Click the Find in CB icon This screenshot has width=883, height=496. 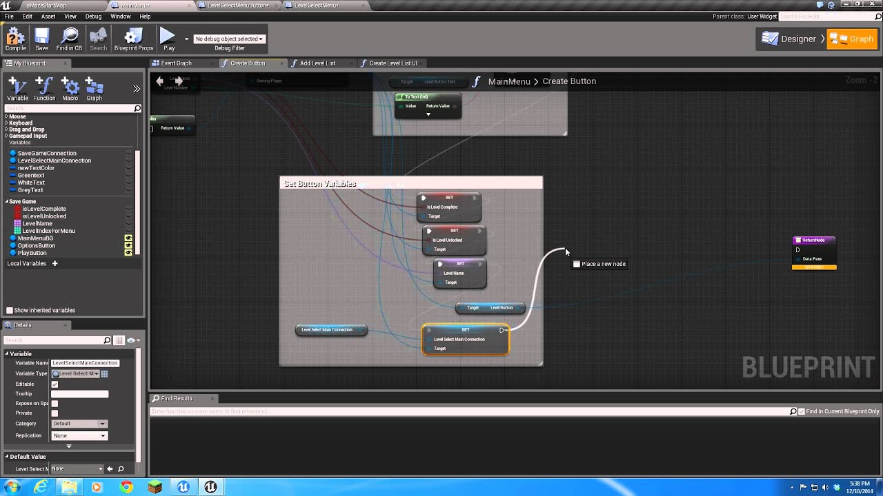coord(69,39)
